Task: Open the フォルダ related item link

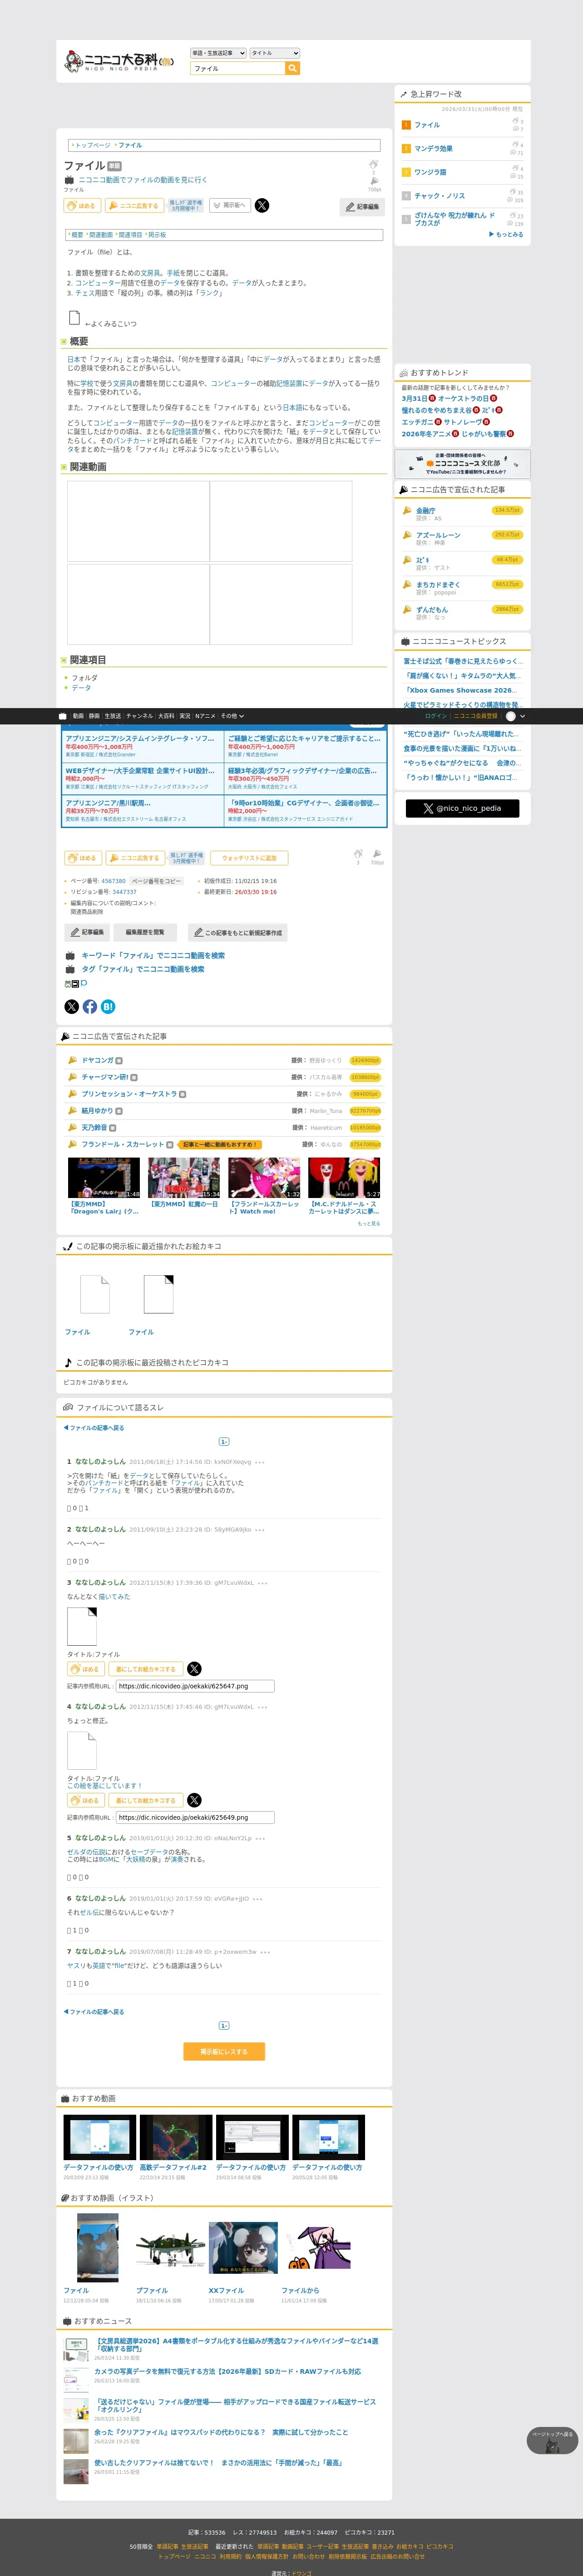Action: [84, 678]
